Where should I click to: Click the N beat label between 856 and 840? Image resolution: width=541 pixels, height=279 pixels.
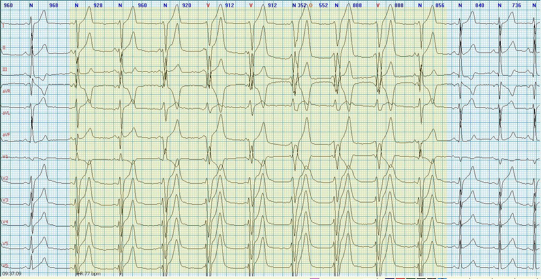(x=460, y=5)
